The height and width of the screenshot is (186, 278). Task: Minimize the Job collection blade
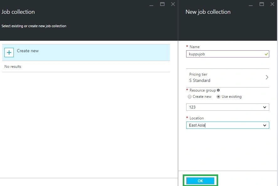(151, 4)
